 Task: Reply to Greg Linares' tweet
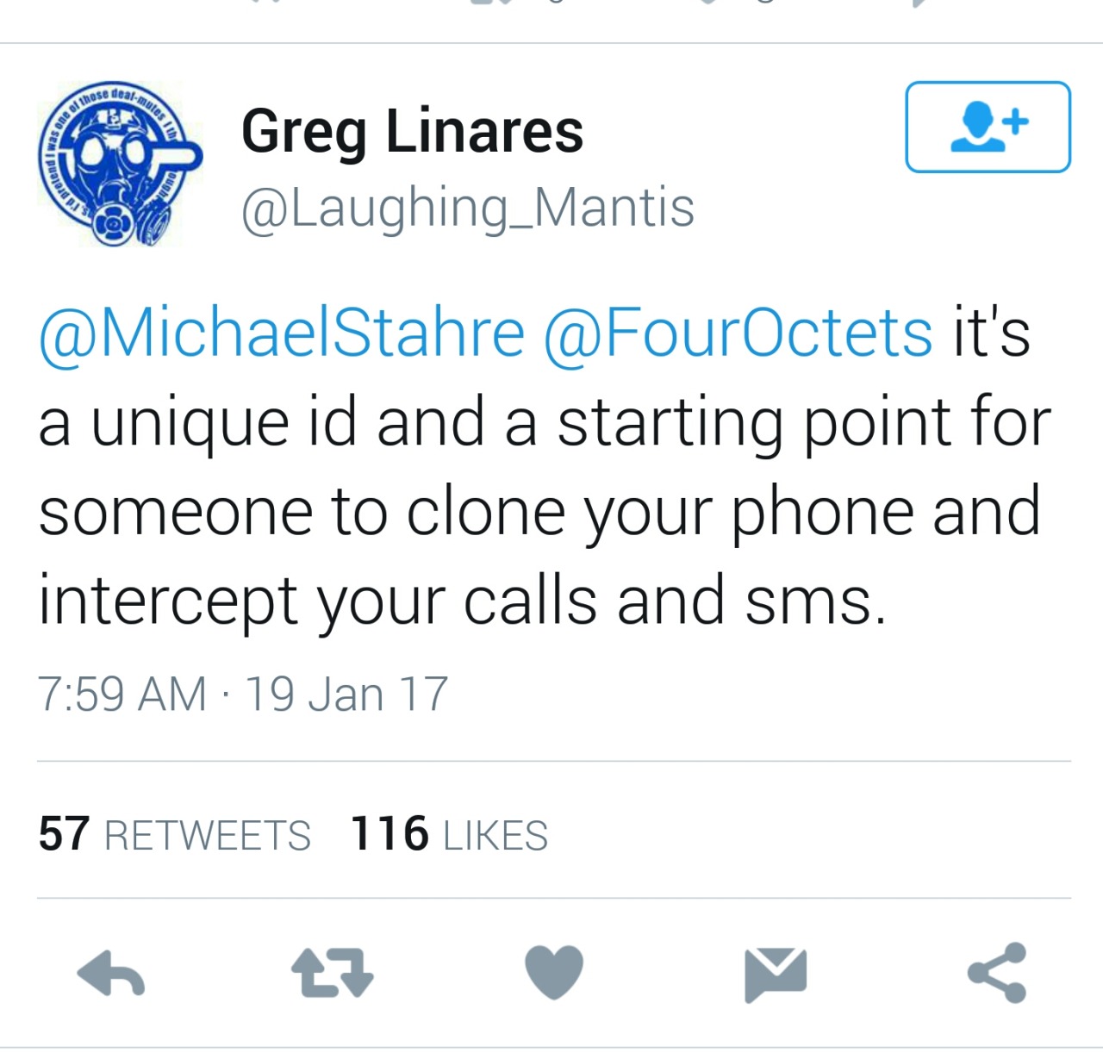click(x=111, y=973)
